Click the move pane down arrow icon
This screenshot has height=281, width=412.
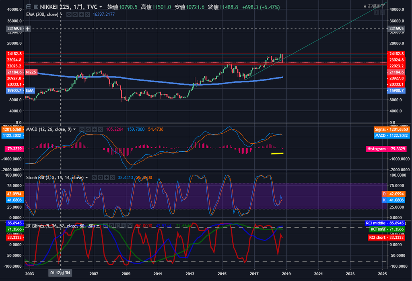[x=376, y=12]
